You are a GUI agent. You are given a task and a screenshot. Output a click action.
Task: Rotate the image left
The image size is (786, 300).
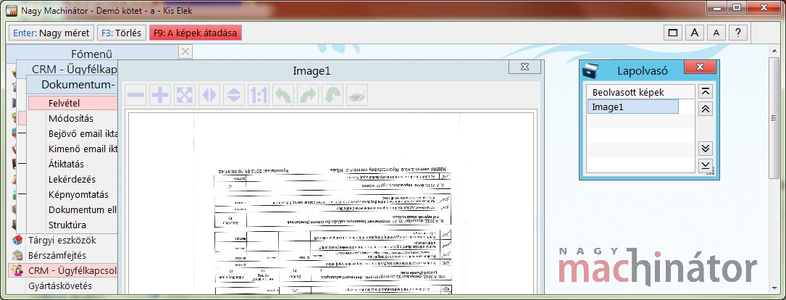click(x=283, y=95)
